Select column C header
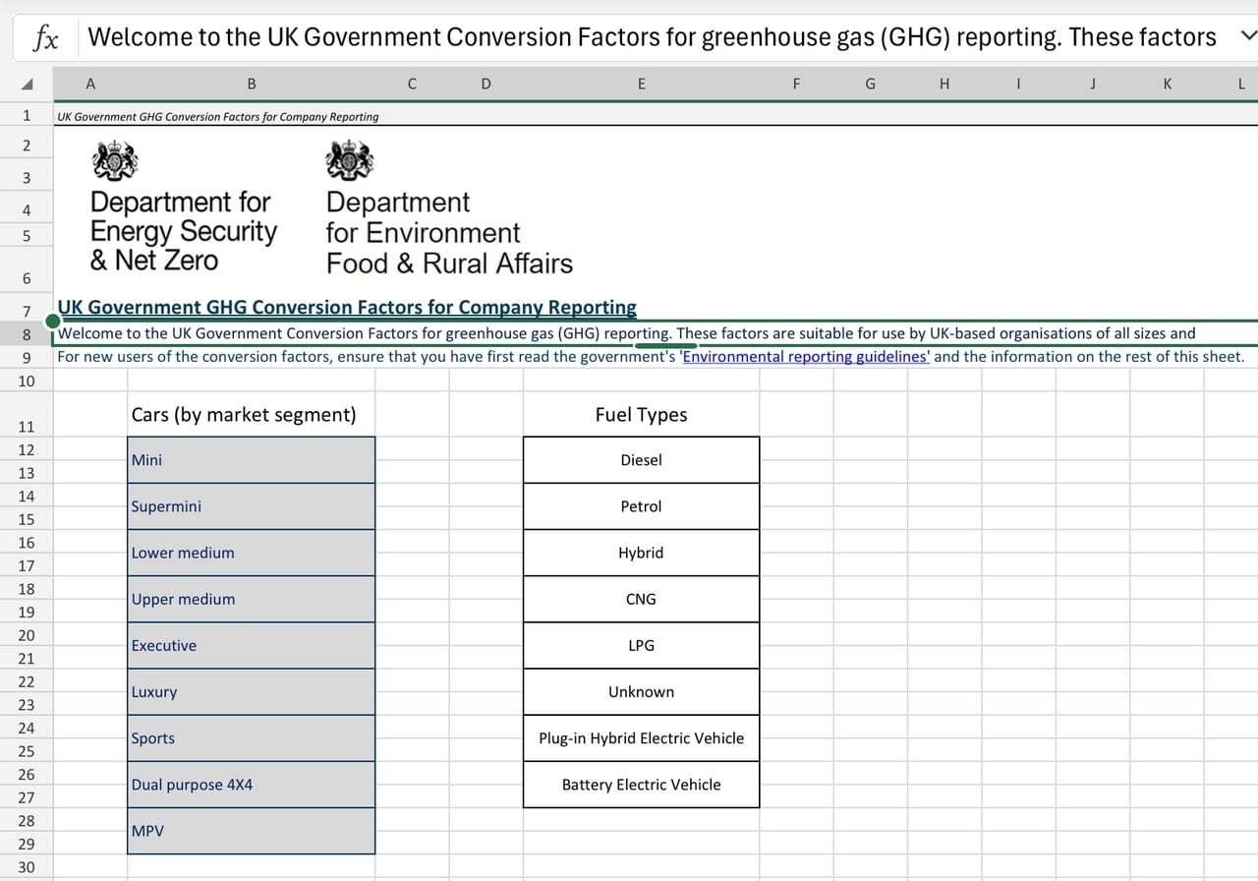1258x881 pixels. [x=412, y=84]
